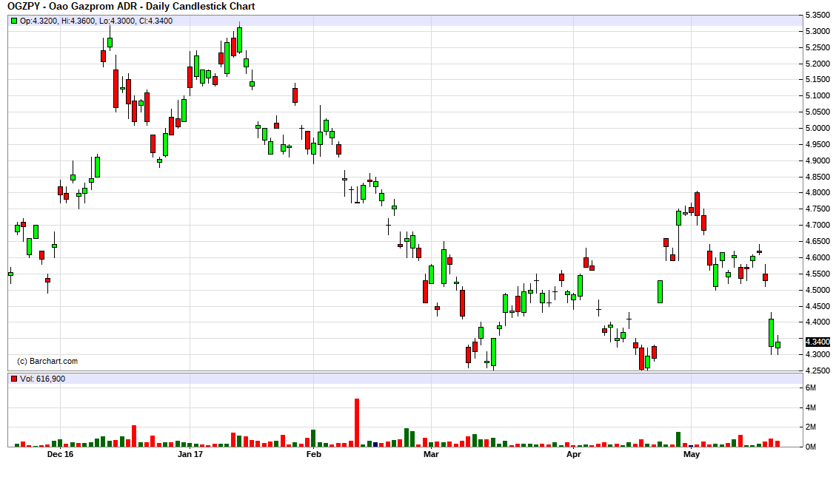This screenshot has height=477, width=836.
Task: Click the current price marker 4.3400
Action: (818, 342)
